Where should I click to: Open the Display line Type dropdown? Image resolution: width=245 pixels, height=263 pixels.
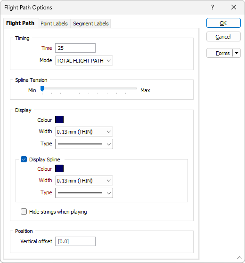(x=84, y=144)
